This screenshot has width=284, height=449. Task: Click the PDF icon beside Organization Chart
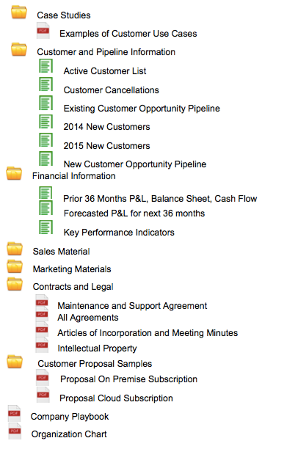(x=15, y=431)
